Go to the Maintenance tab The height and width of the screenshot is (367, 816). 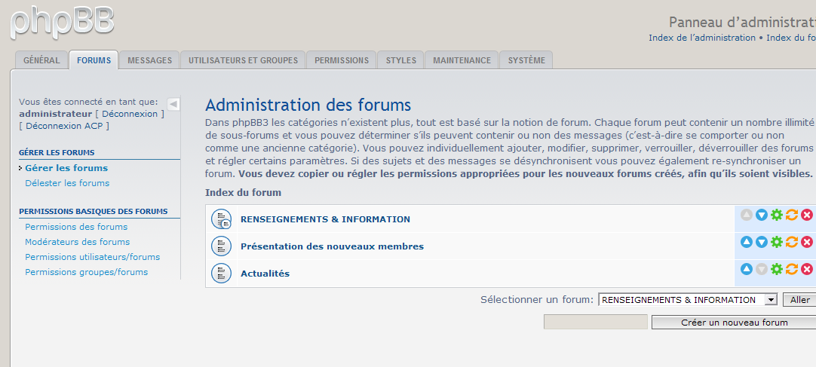point(462,60)
